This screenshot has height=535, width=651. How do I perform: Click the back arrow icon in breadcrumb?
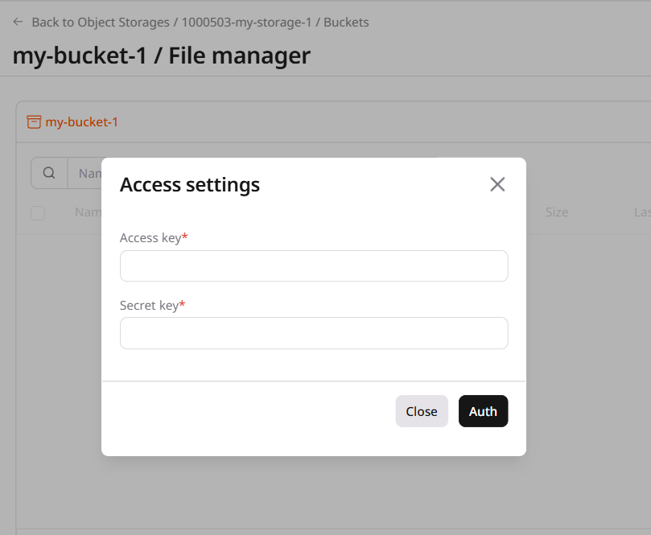point(18,22)
